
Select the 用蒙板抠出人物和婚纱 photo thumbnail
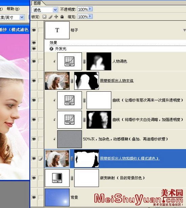(x=57, y=159)
